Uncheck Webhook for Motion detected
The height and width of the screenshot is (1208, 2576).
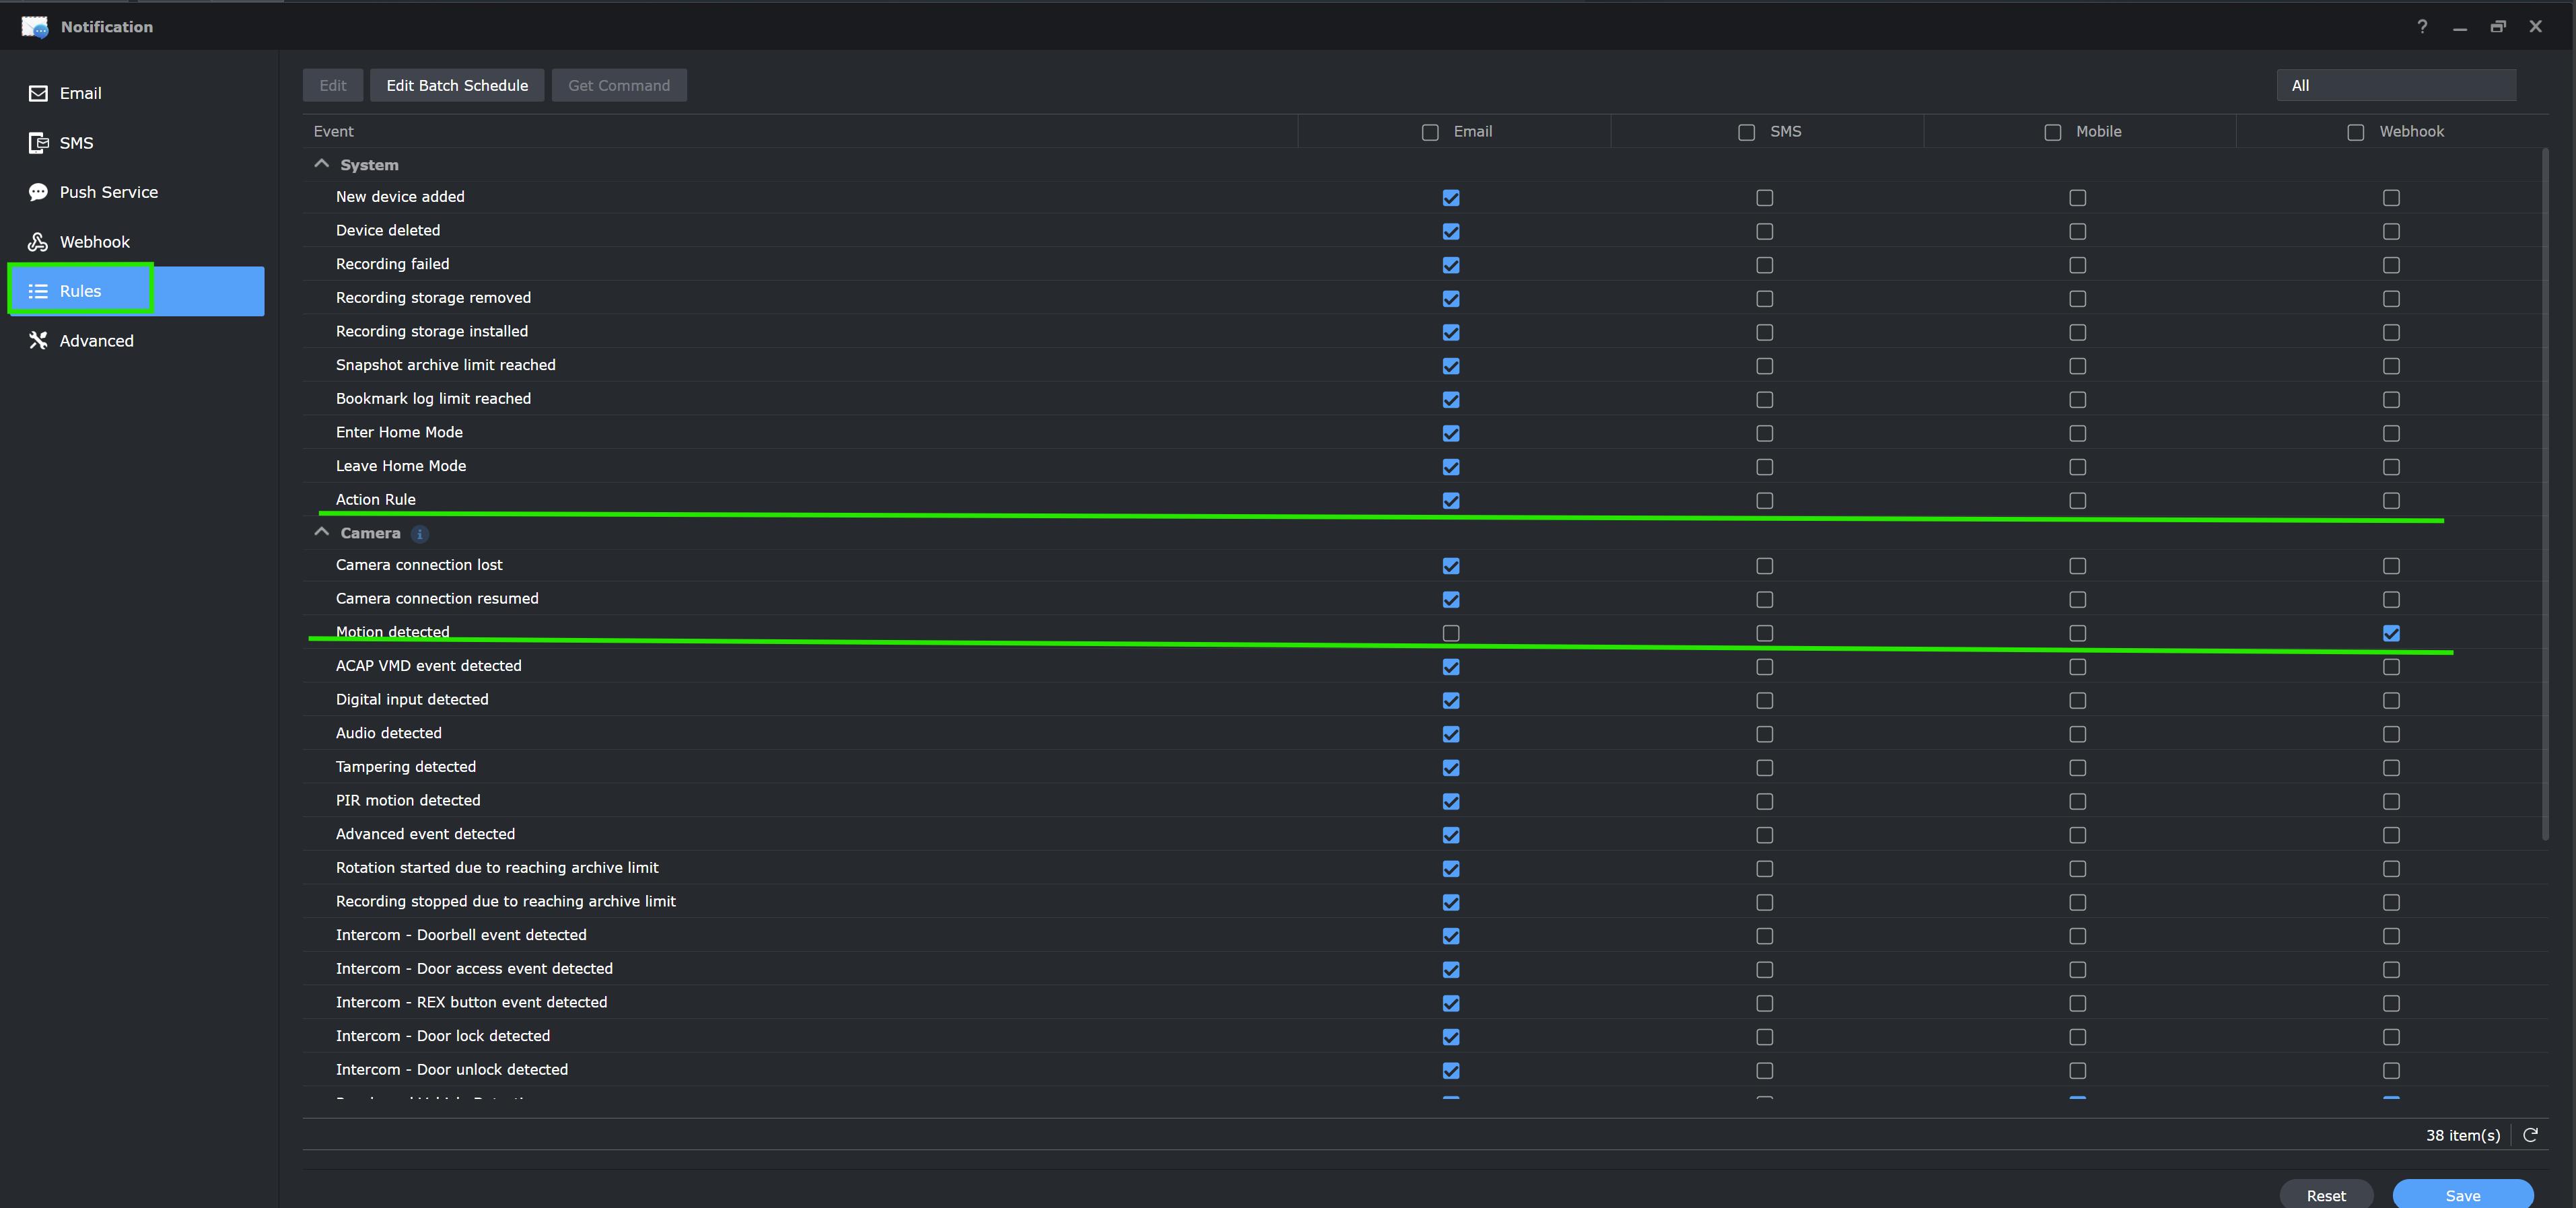point(2391,633)
